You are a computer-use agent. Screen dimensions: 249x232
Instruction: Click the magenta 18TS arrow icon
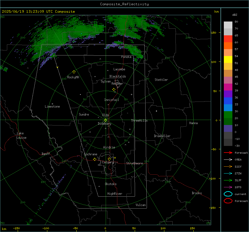point(228,187)
